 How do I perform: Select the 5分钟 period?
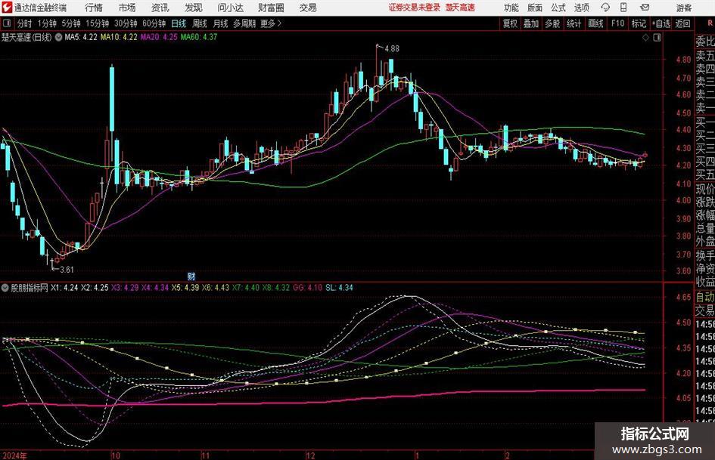(70, 23)
